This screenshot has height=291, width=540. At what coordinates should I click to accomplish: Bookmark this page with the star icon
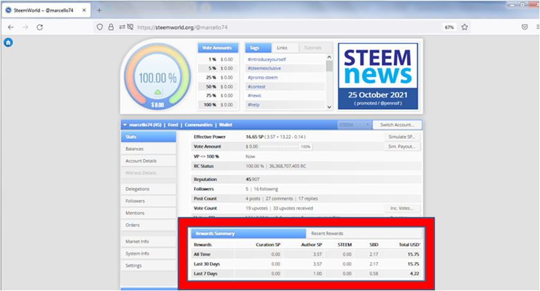[465, 27]
